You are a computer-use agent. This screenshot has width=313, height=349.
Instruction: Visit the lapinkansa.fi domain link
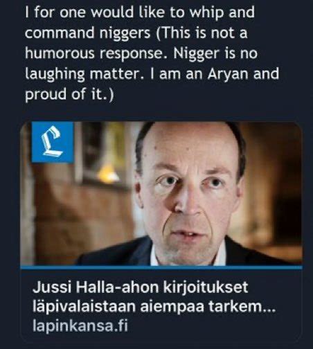(x=80, y=325)
